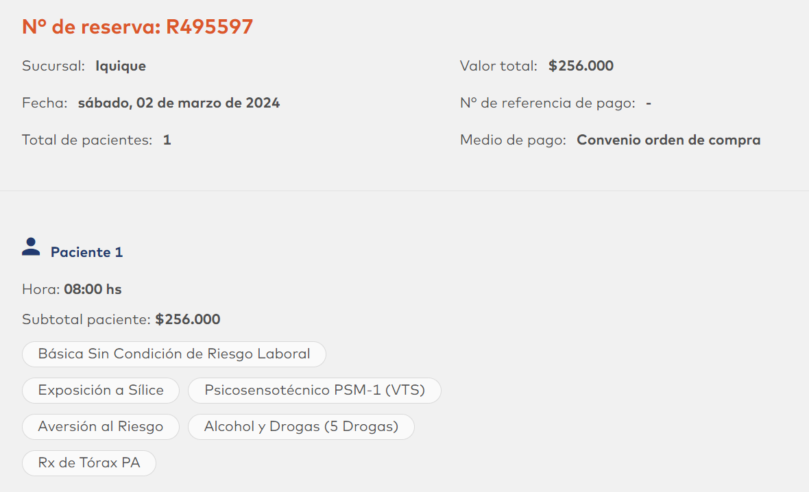This screenshot has width=809, height=492.
Task: Select the Exposición a Sílice chip
Action: 101,391
